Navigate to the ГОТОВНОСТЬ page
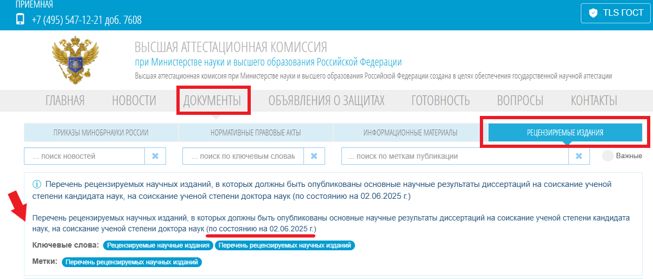The image size is (653, 279). tap(441, 100)
